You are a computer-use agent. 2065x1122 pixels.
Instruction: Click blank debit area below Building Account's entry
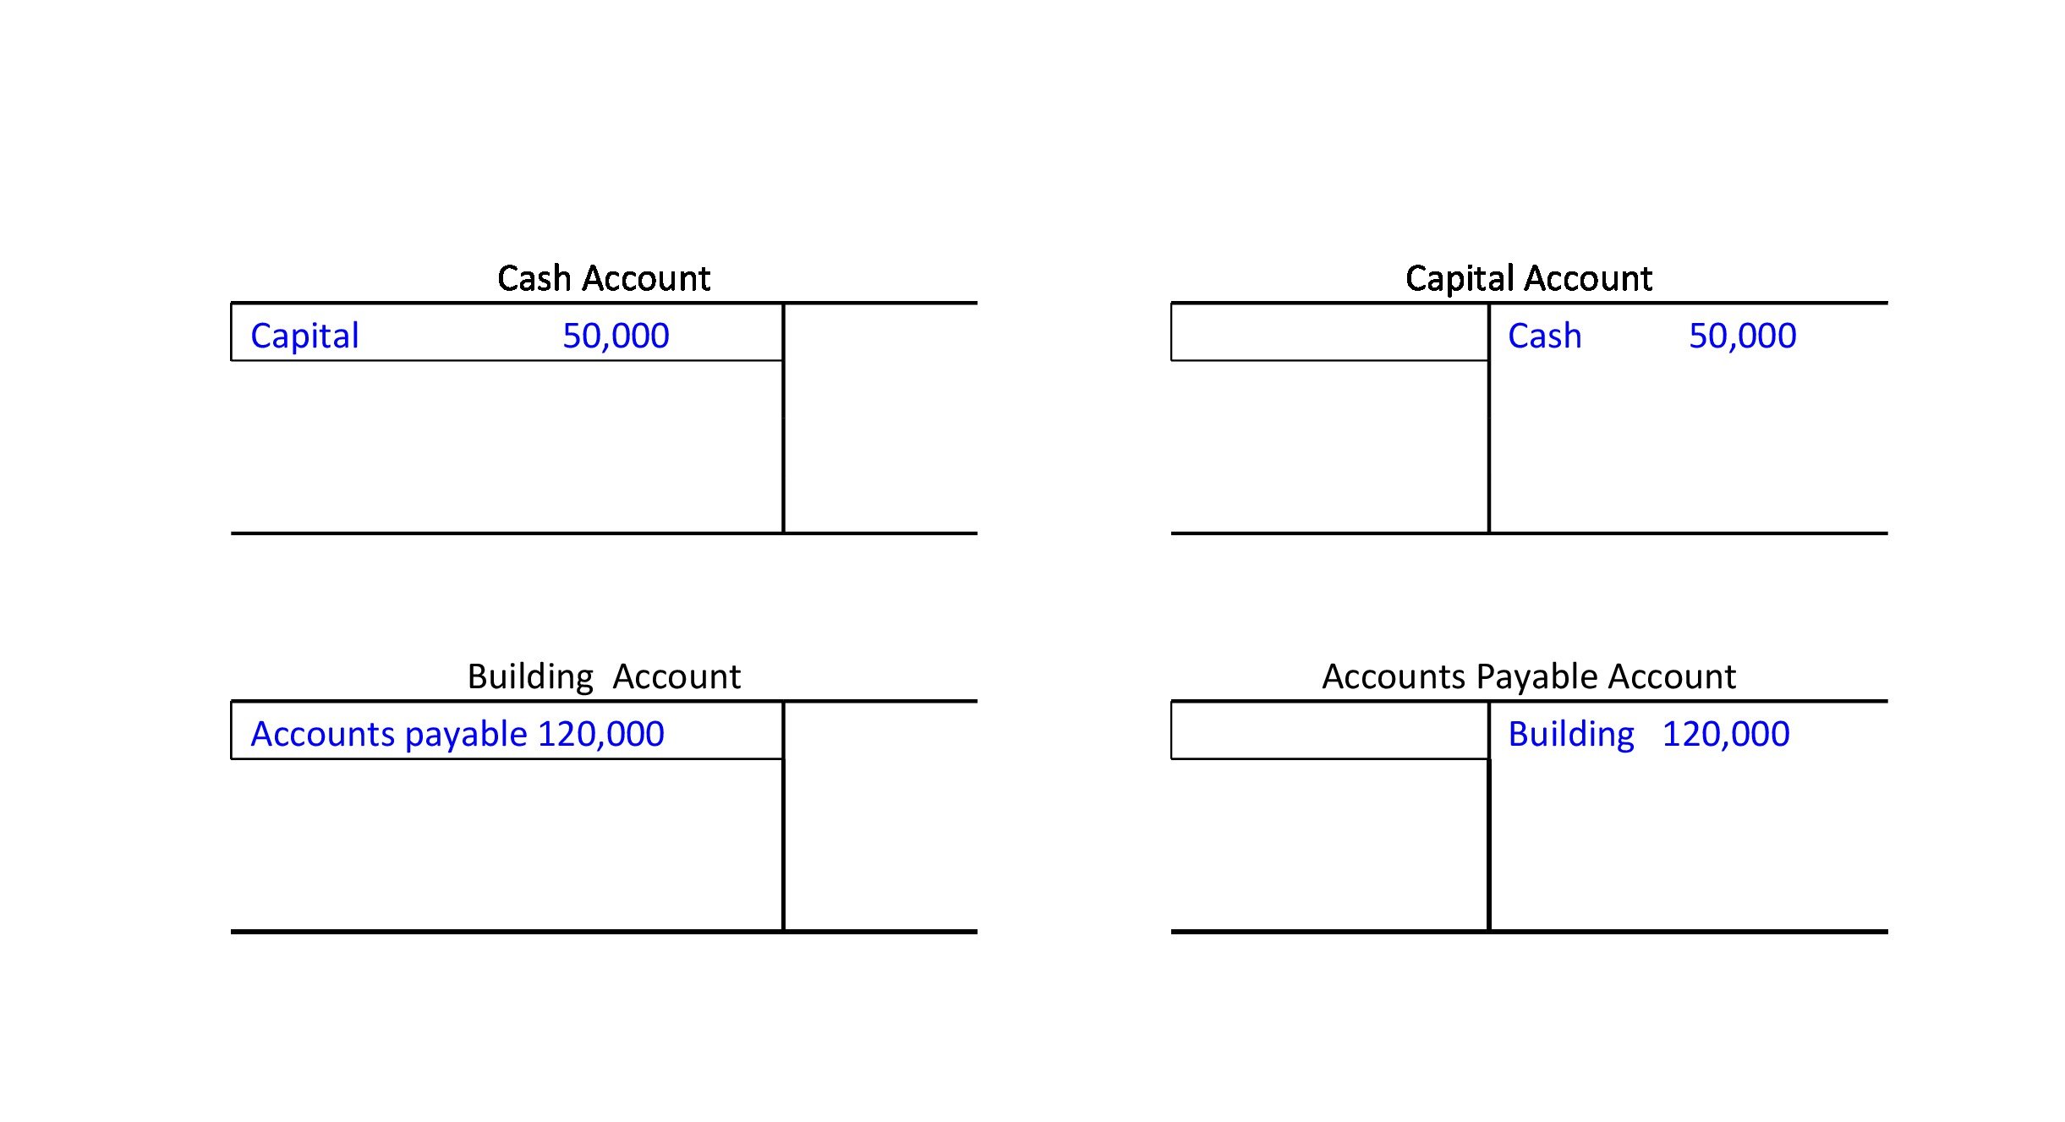(x=507, y=845)
